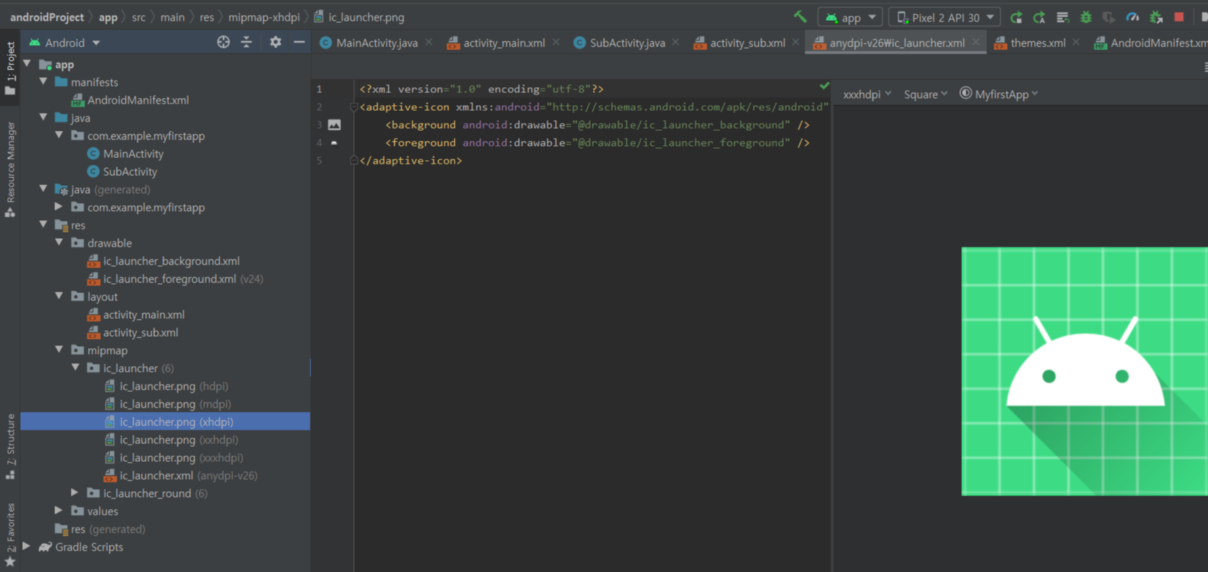Image resolution: width=1208 pixels, height=572 pixels.
Task: Stop the running app with red square
Action: click(1179, 17)
